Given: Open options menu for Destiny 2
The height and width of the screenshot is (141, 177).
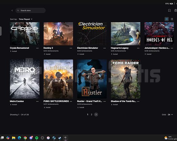Looking at the screenshot, I should [x=71, y=48].
